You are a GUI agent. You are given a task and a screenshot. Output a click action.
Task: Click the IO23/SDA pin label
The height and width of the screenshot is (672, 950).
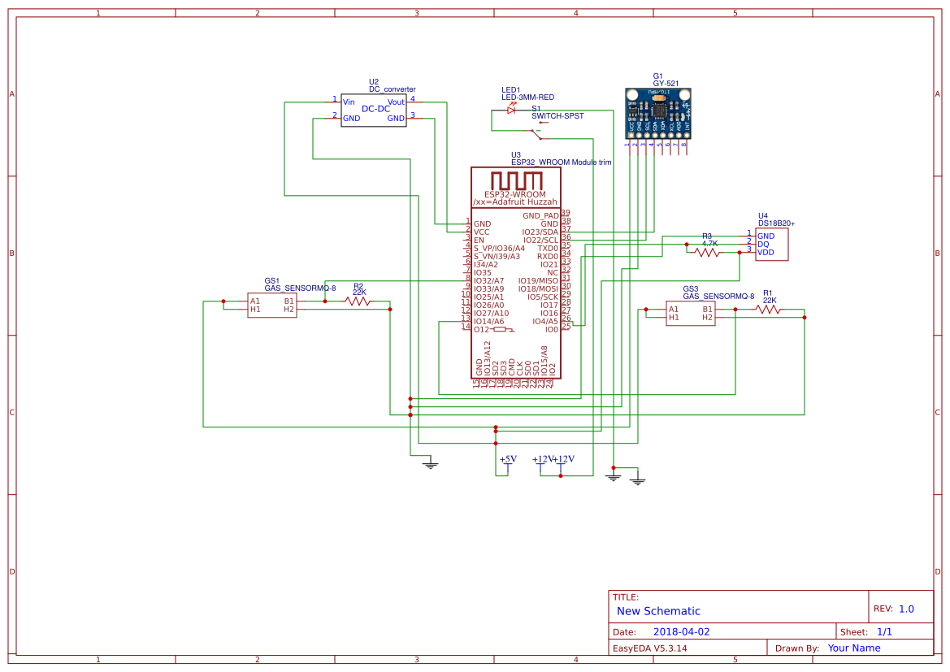click(x=540, y=232)
